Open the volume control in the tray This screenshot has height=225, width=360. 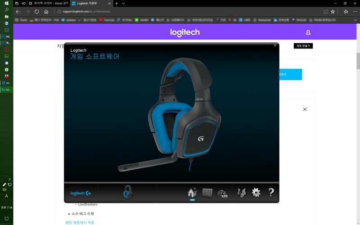coord(4,189)
